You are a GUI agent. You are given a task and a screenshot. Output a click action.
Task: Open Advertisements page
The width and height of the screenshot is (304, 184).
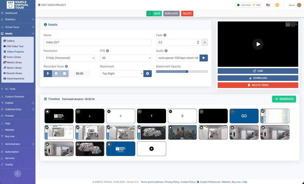(15, 79)
